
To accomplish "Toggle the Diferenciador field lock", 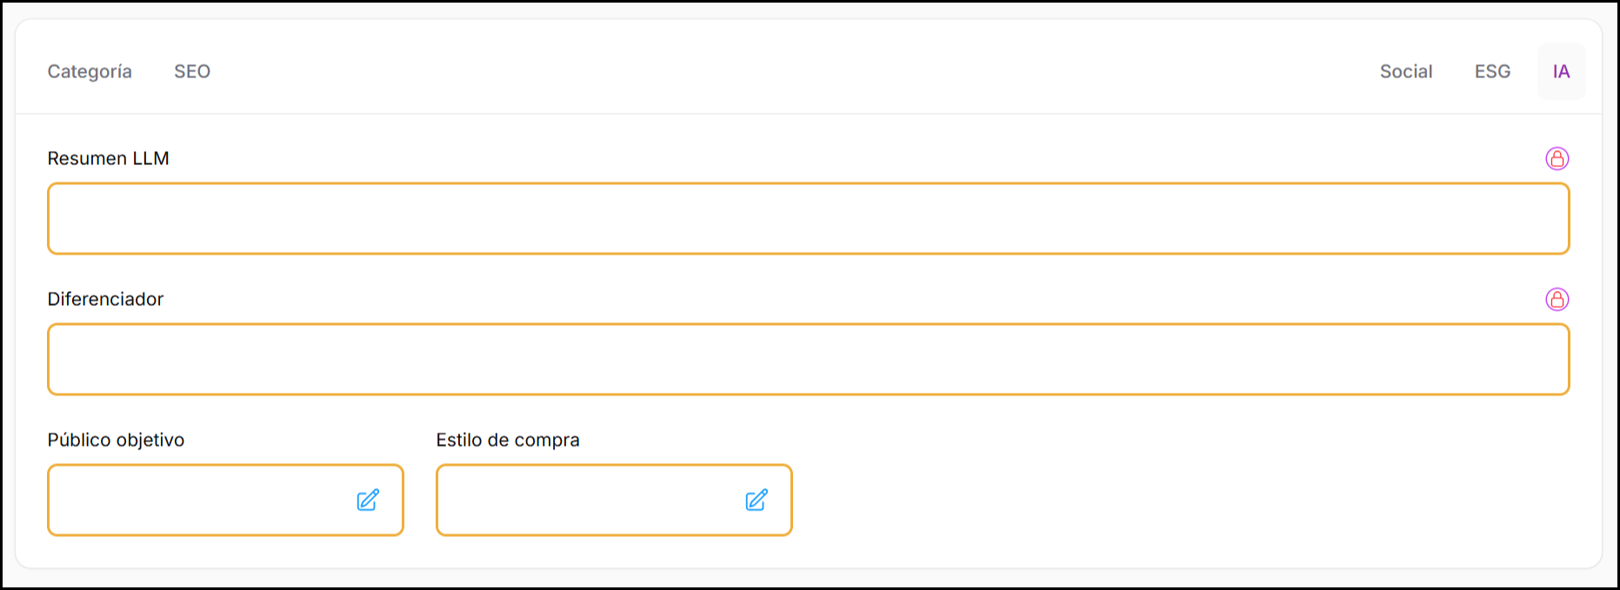I will click(x=1557, y=299).
